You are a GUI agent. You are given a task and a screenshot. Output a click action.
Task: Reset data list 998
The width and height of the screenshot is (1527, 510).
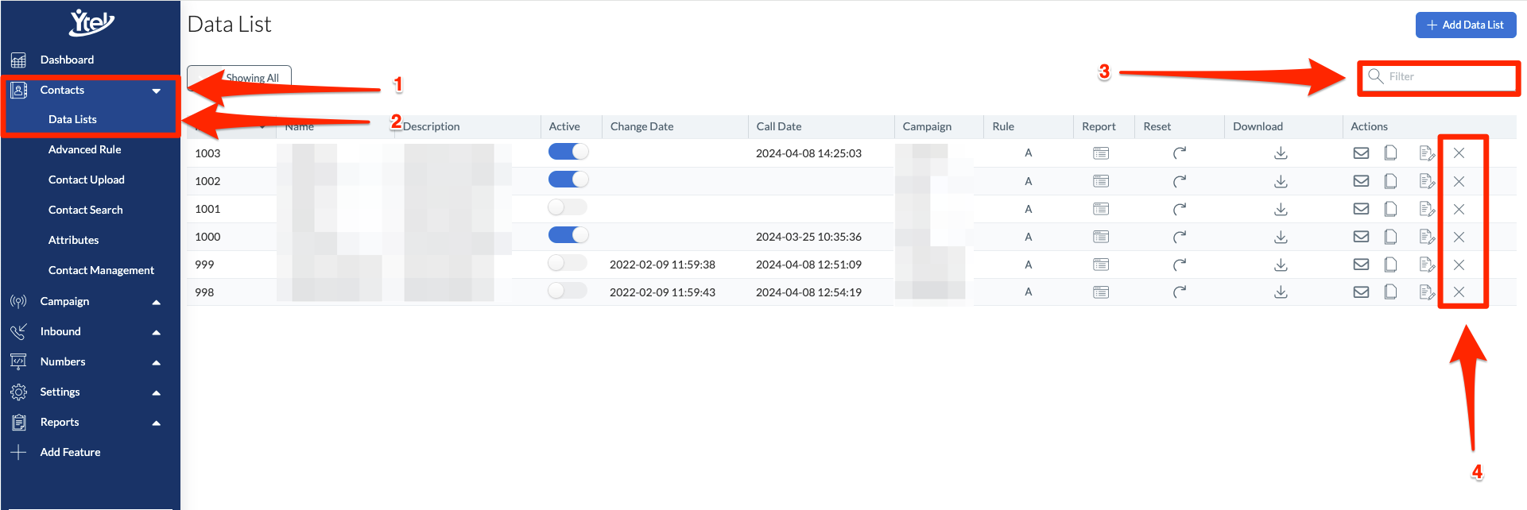click(1180, 292)
